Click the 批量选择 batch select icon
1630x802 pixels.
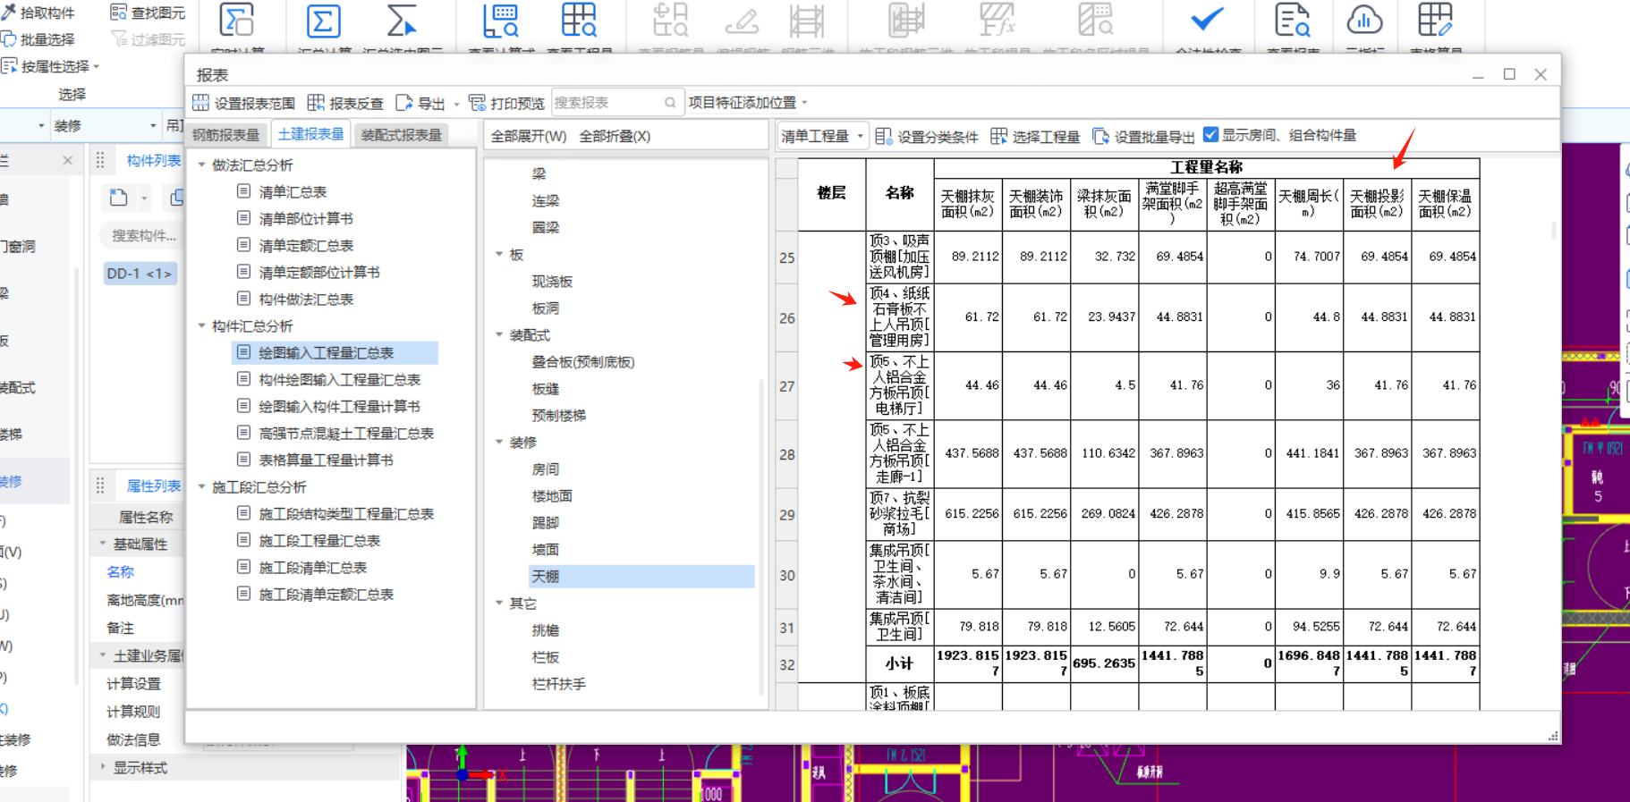[x=9, y=39]
